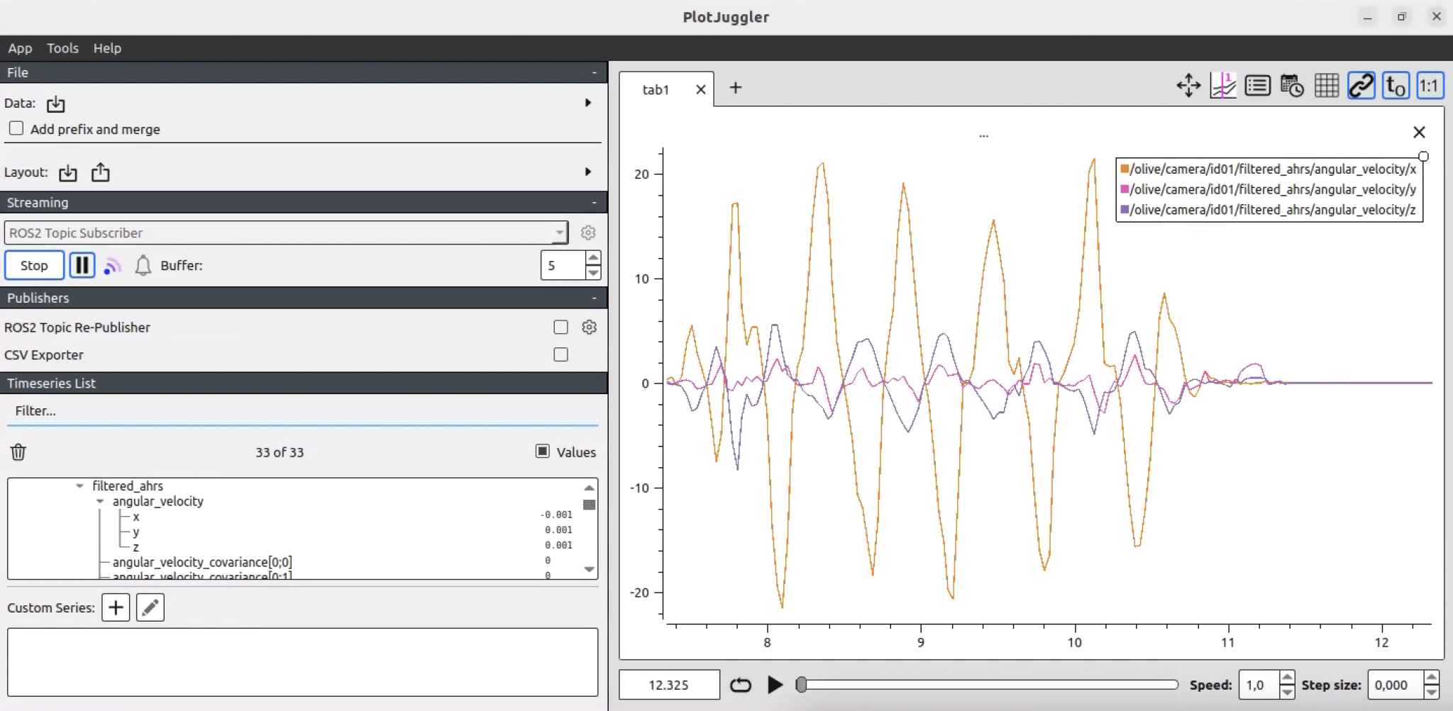
Task: Toggle the plot legend display
Action: click(x=1257, y=85)
